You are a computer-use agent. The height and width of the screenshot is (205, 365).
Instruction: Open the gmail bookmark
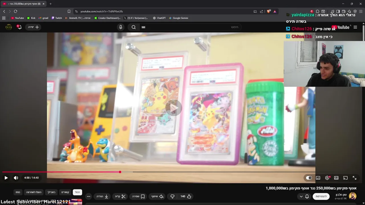[x=43, y=18]
